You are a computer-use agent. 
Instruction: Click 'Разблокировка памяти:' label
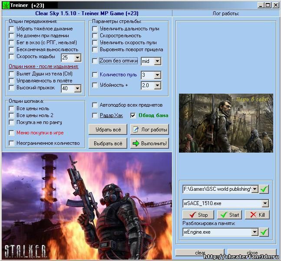(x=209, y=223)
